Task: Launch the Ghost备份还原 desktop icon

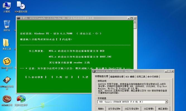Action: click(7, 64)
